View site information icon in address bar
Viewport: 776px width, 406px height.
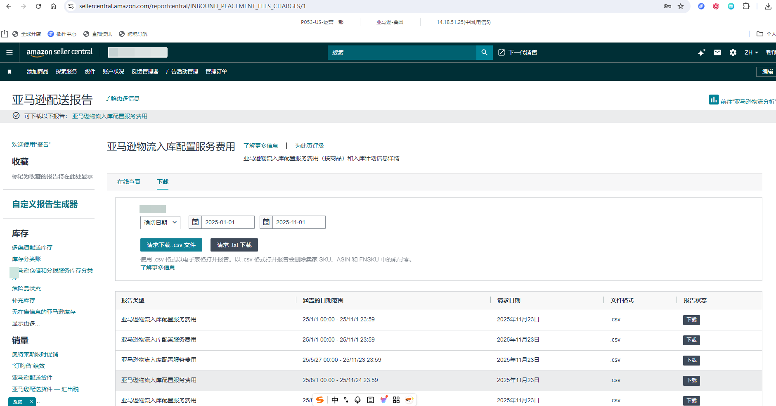(71, 6)
